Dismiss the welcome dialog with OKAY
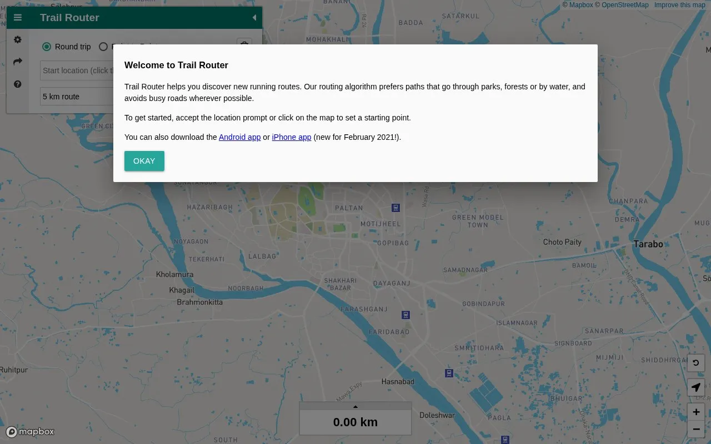Image resolution: width=711 pixels, height=444 pixels. 144,161
